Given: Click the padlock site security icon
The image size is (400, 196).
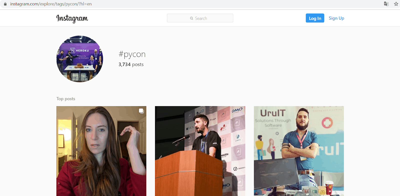Looking at the screenshot, I should coord(5,4).
